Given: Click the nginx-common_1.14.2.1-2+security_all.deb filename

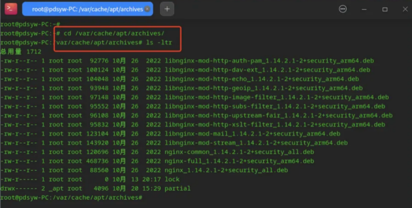Looking at the screenshot, I should pyautogui.click(x=239, y=152).
